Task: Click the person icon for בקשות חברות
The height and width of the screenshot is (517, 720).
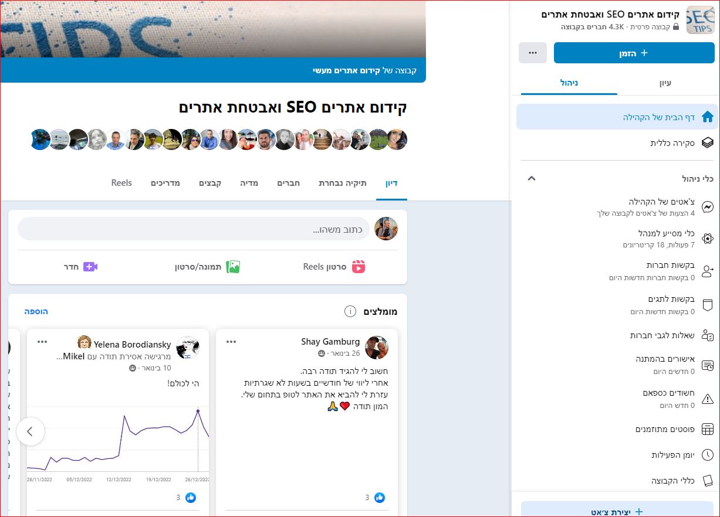Action: coord(708,271)
